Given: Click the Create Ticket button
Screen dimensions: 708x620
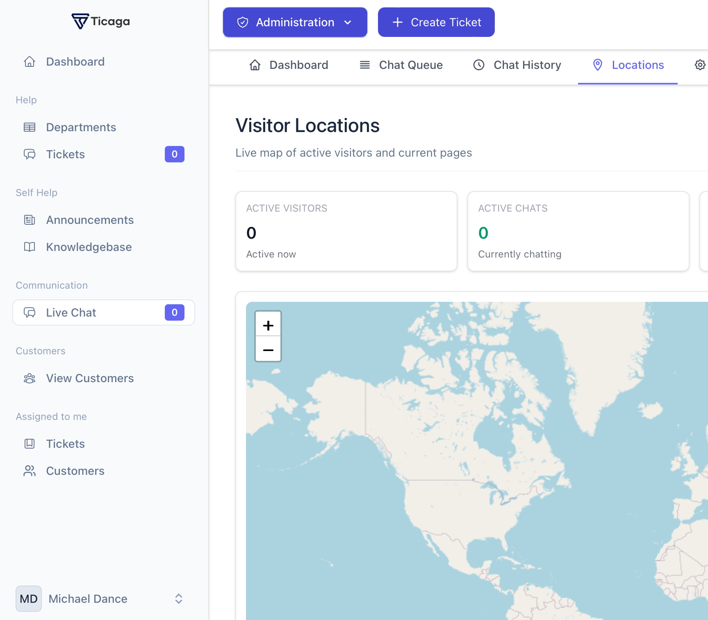Looking at the screenshot, I should click(x=436, y=22).
